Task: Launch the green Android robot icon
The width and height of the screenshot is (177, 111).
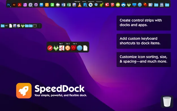Action: click(102, 5)
